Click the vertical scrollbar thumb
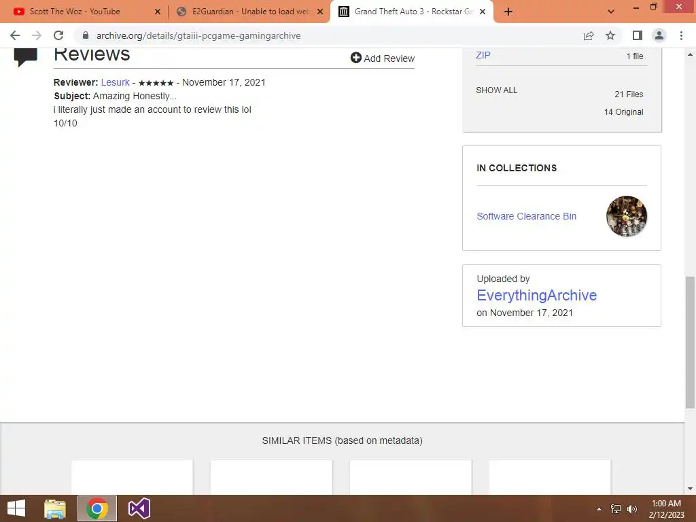696x522 pixels. click(x=690, y=342)
